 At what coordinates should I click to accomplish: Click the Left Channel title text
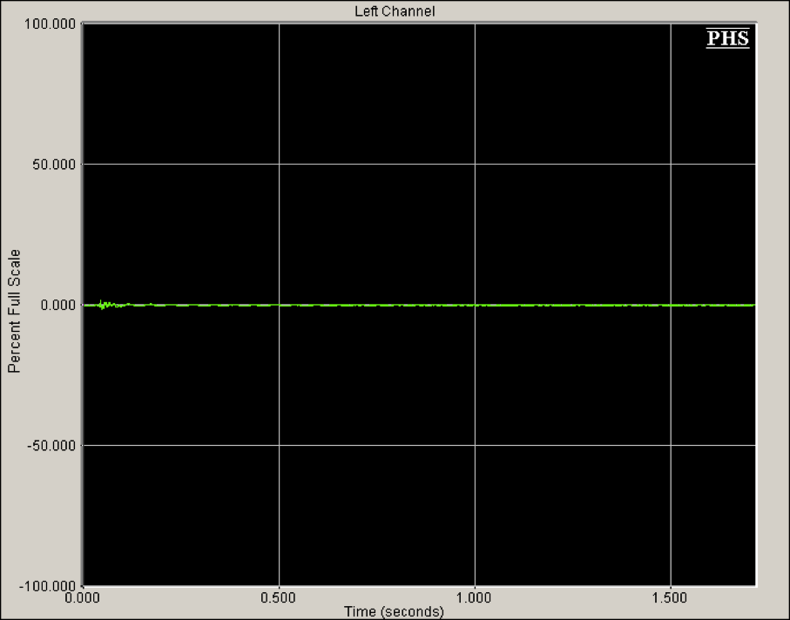[x=395, y=11]
